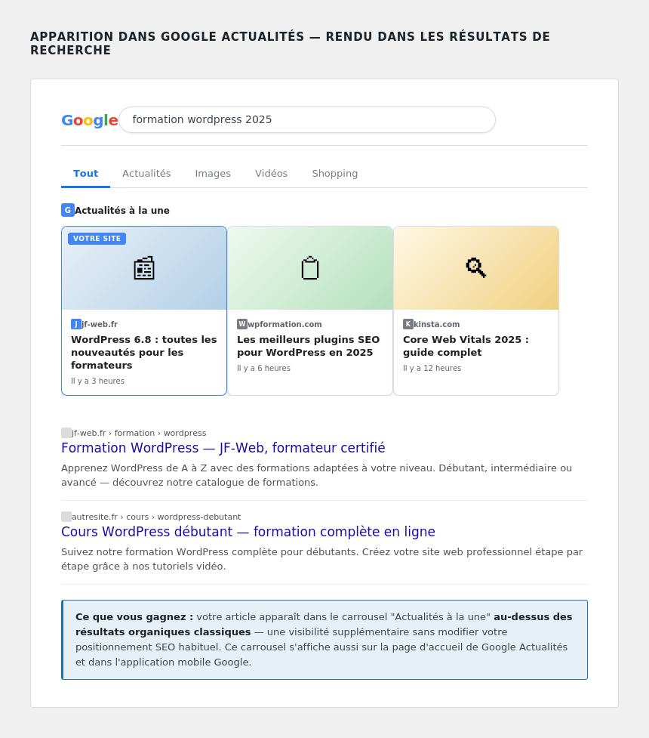Select the Tout tab
This screenshot has width=649, height=738.
pyautogui.click(x=85, y=174)
